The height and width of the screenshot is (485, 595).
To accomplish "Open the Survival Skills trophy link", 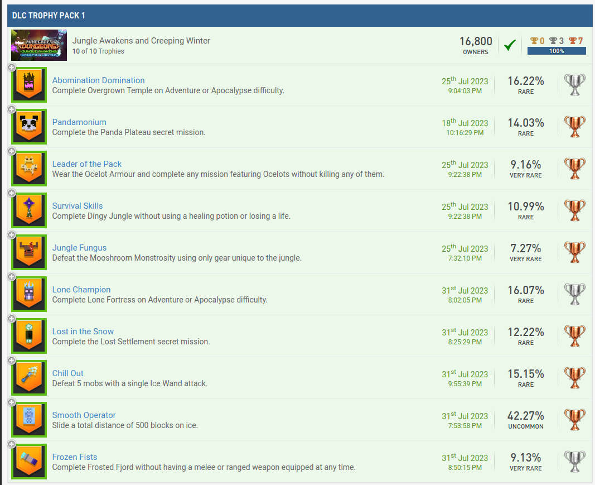I will tap(78, 206).
